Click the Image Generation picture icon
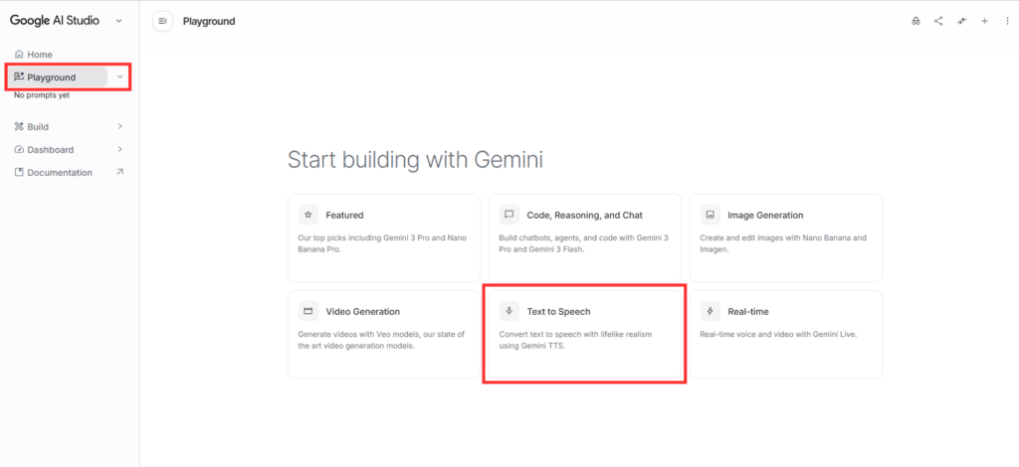The height and width of the screenshot is (467, 1019). tap(711, 215)
